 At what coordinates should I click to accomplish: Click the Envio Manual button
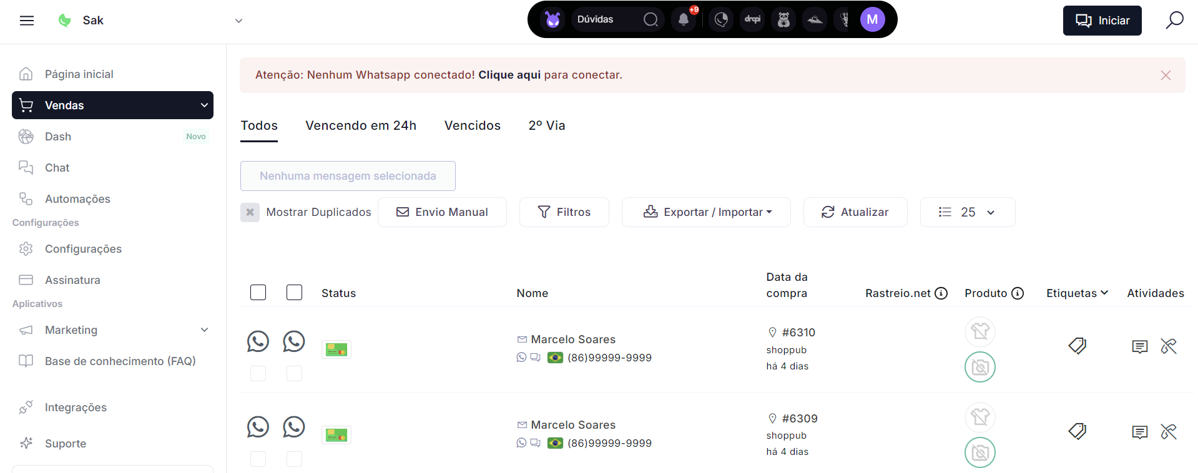442,212
